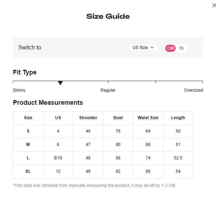The height and width of the screenshot is (201, 216).
Task: Click the Bust column header
Action: pos(118,118)
